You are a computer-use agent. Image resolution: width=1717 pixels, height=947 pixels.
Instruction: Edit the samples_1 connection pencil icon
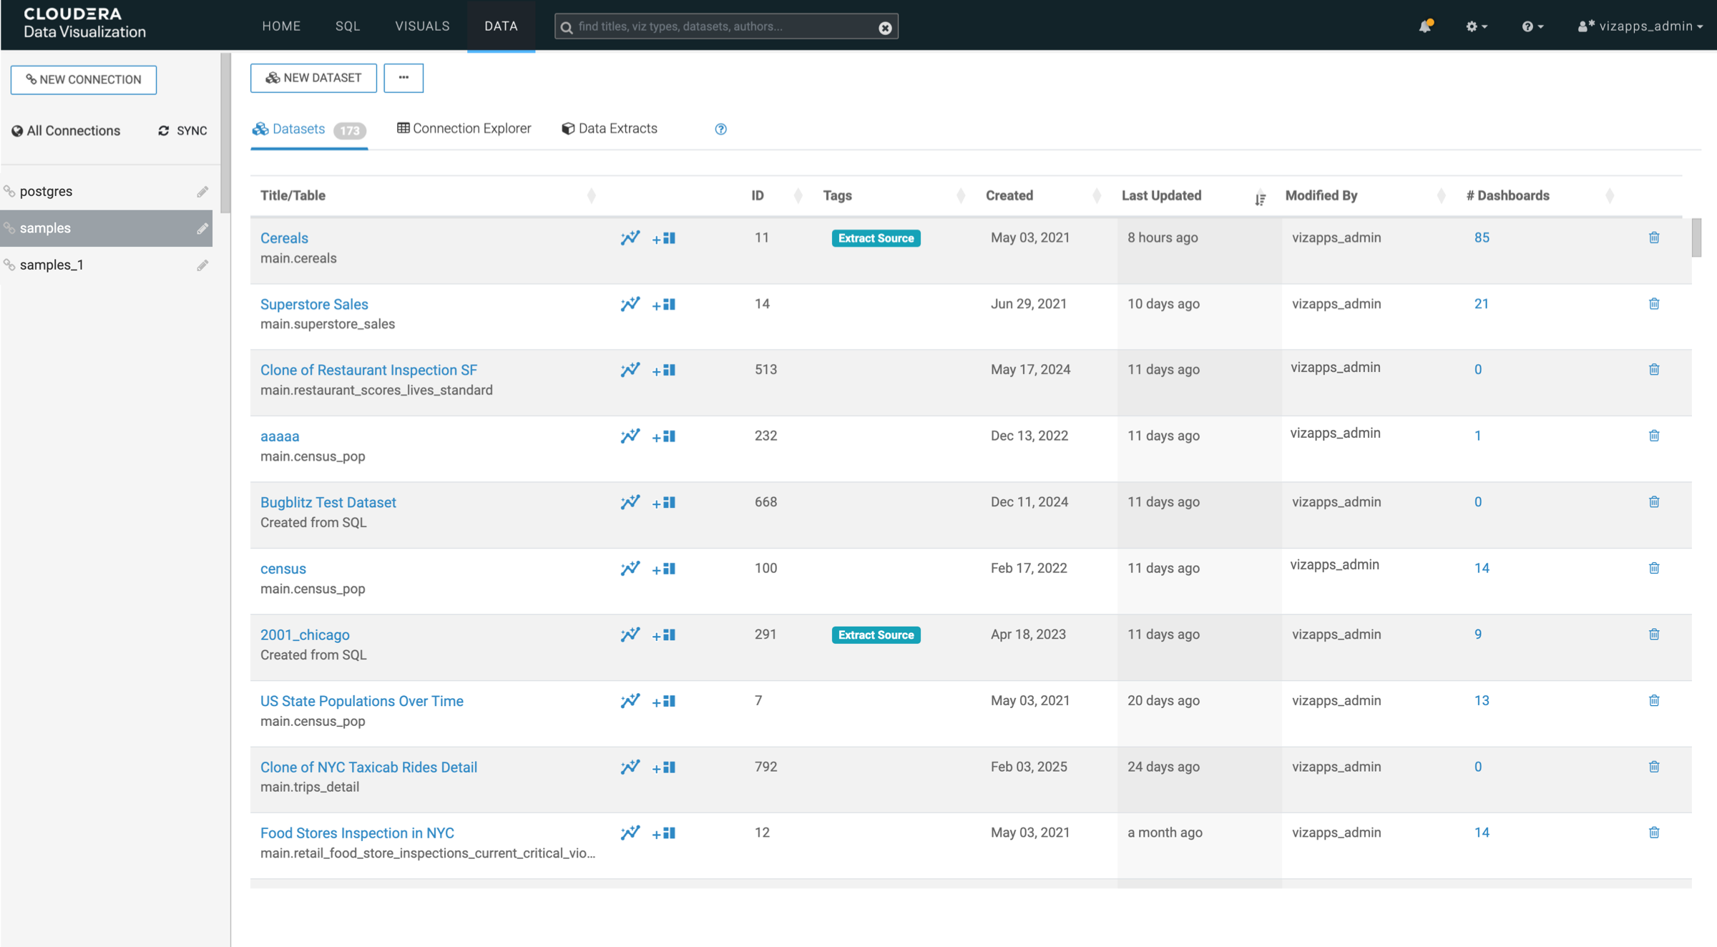click(x=202, y=265)
